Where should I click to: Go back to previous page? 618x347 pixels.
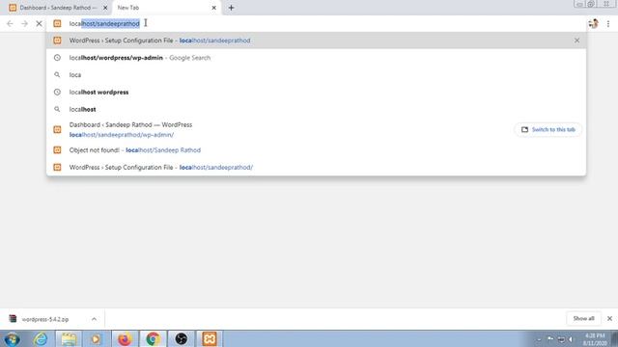[10, 23]
